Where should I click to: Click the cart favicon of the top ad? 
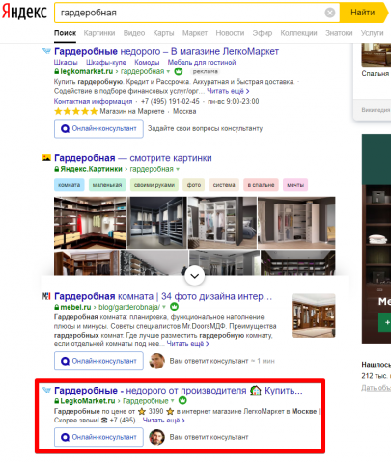(46, 51)
